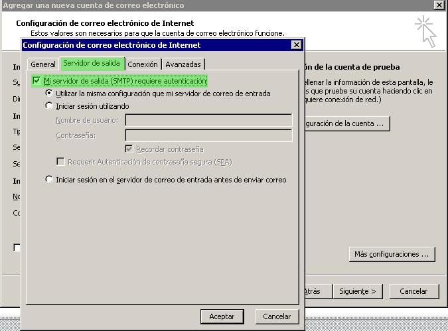448x331 pixels.
Task: Switch to the General tab
Action: pyautogui.click(x=43, y=64)
